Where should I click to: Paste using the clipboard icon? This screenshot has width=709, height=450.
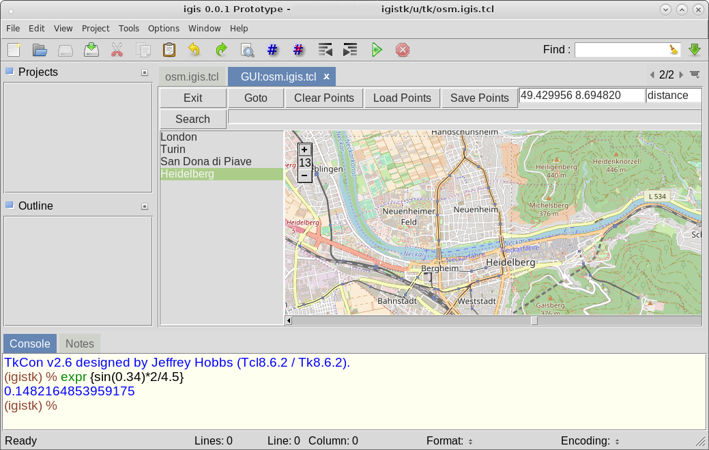click(169, 50)
